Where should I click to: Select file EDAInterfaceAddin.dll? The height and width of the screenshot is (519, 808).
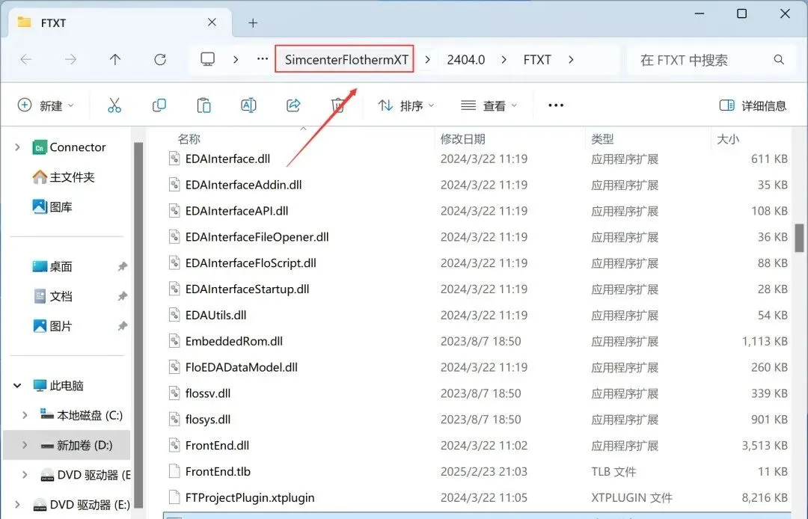click(x=243, y=185)
